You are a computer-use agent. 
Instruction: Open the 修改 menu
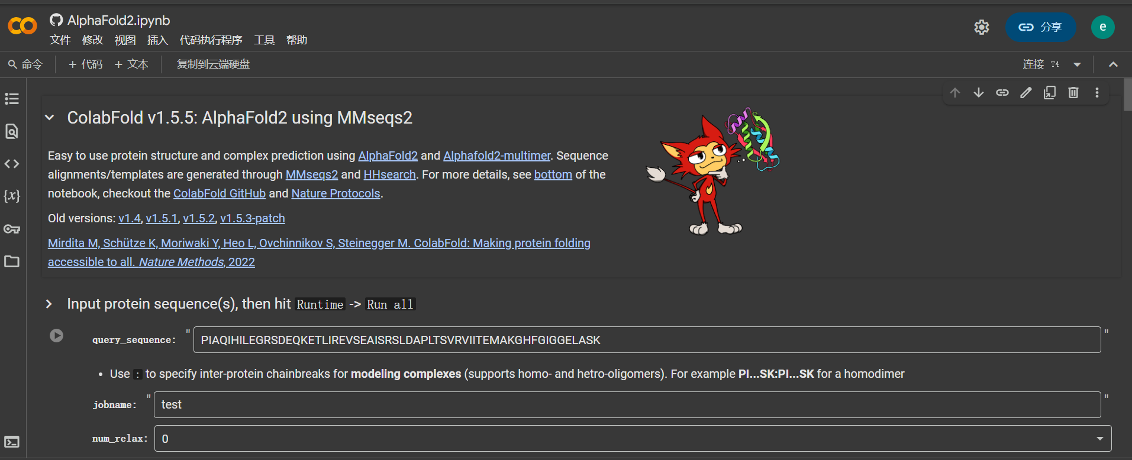tap(93, 40)
